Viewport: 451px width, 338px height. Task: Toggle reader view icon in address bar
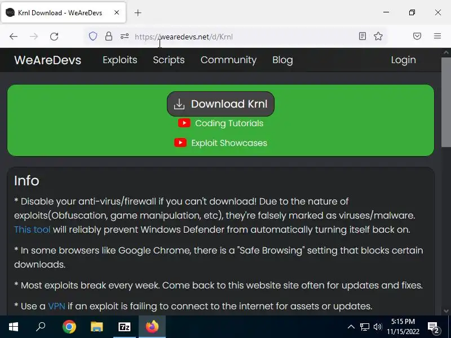click(x=362, y=36)
